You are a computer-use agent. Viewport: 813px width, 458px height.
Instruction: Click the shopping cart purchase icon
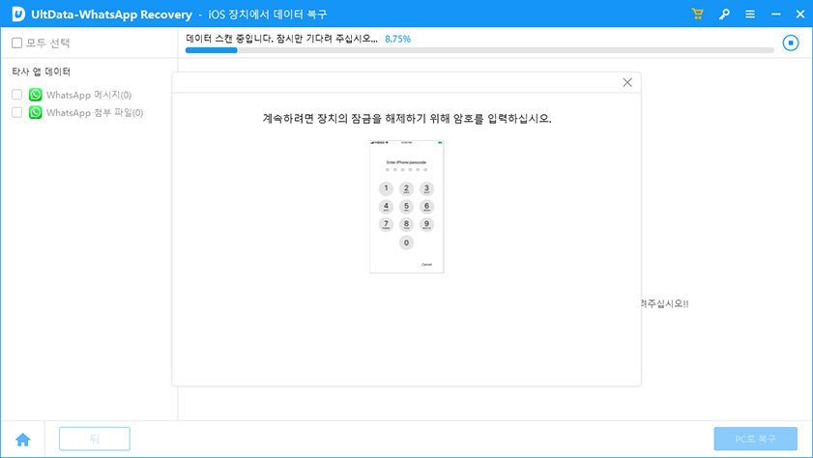click(x=698, y=14)
